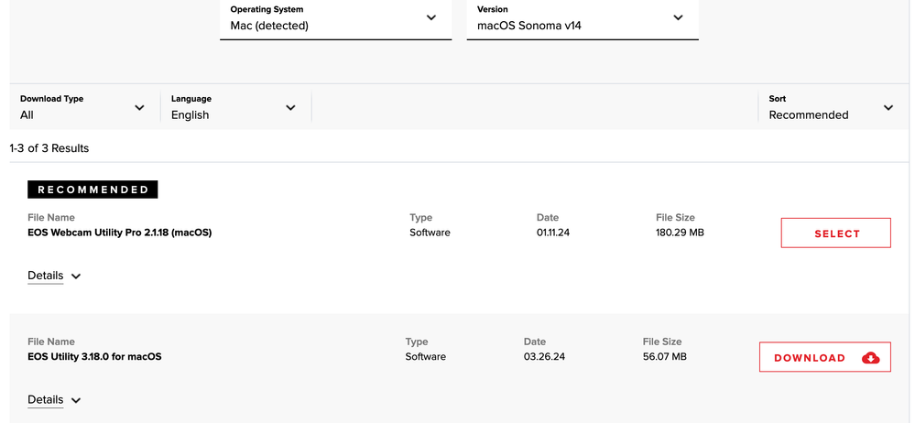Click file size 180.29 MB
915x423 pixels.
pos(680,233)
